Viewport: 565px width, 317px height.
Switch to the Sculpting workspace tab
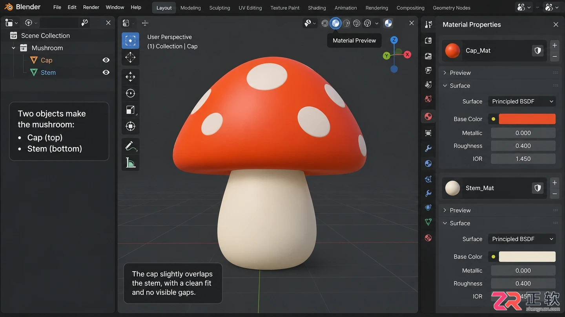[220, 8]
